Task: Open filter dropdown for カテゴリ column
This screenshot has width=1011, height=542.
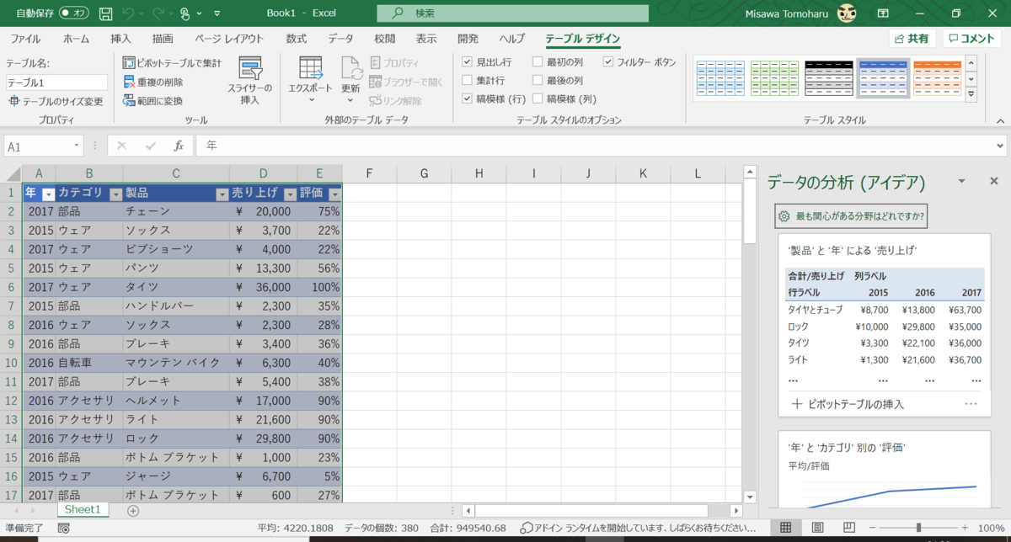Action: (x=115, y=194)
